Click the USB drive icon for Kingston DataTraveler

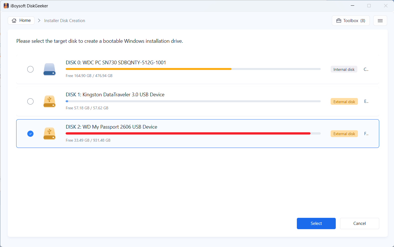[x=49, y=101]
